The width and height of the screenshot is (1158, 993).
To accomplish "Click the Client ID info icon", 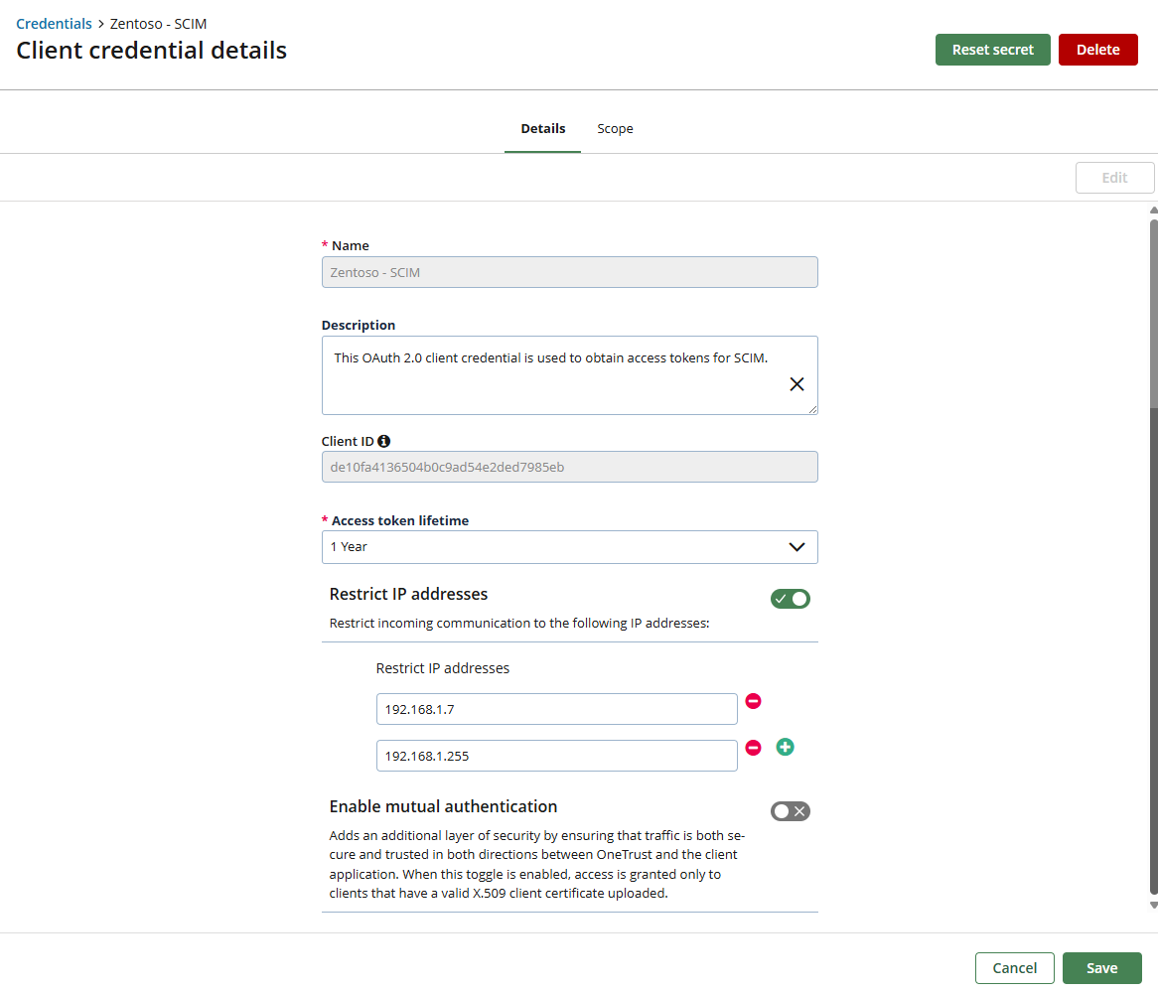I will (x=384, y=441).
